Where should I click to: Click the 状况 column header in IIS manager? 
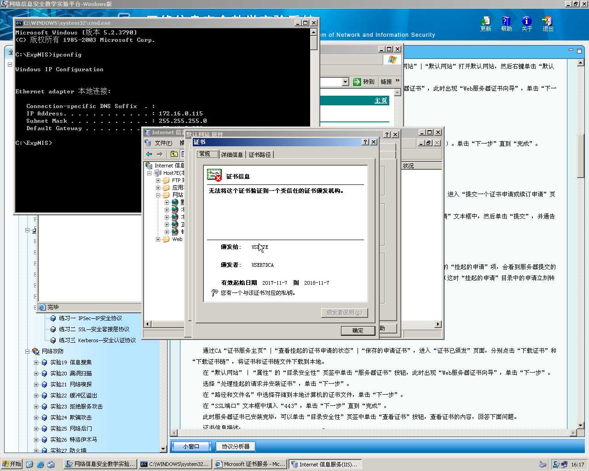click(422, 166)
